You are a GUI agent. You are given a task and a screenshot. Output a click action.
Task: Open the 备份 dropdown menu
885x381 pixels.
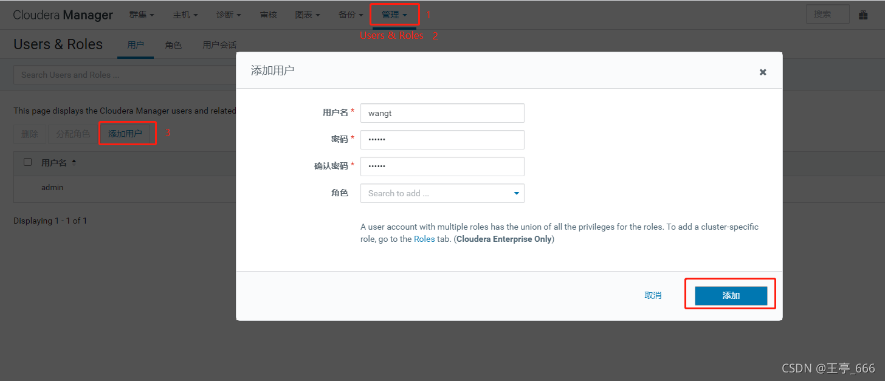coord(351,15)
